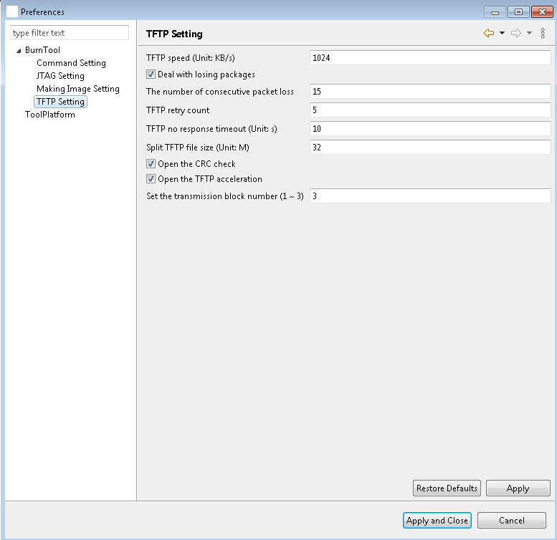Open JTAG Setting preferences page
The width and height of the screenshot is (557, 540).
click(x=60, y=76)
